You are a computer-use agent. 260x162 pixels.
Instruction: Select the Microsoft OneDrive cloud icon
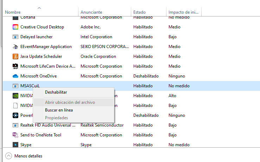pos(15,76)
